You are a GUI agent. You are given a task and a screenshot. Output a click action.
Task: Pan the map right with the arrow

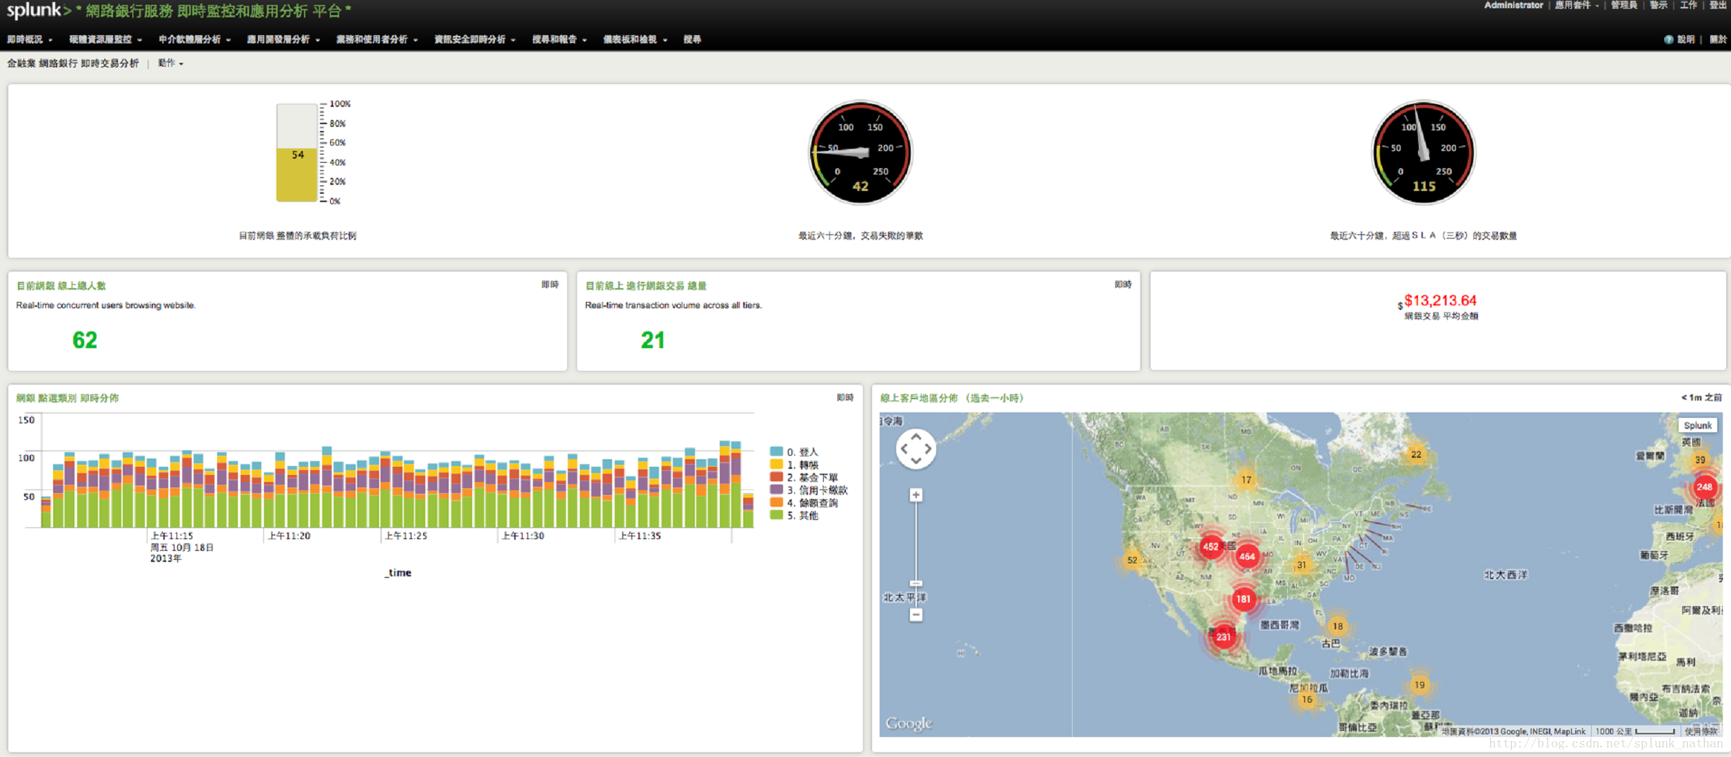pos(928,448)
